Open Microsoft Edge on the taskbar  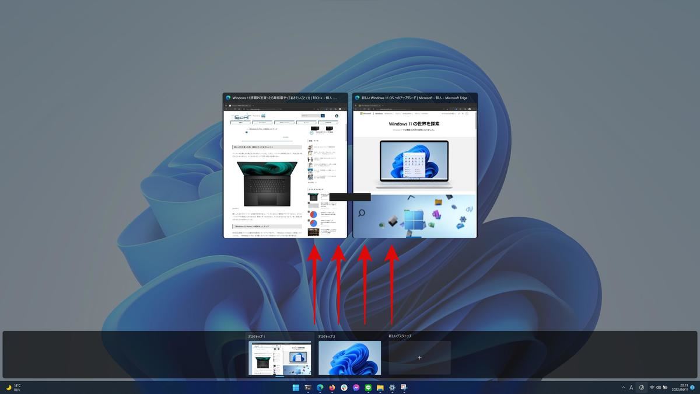[x=320, y=388]
